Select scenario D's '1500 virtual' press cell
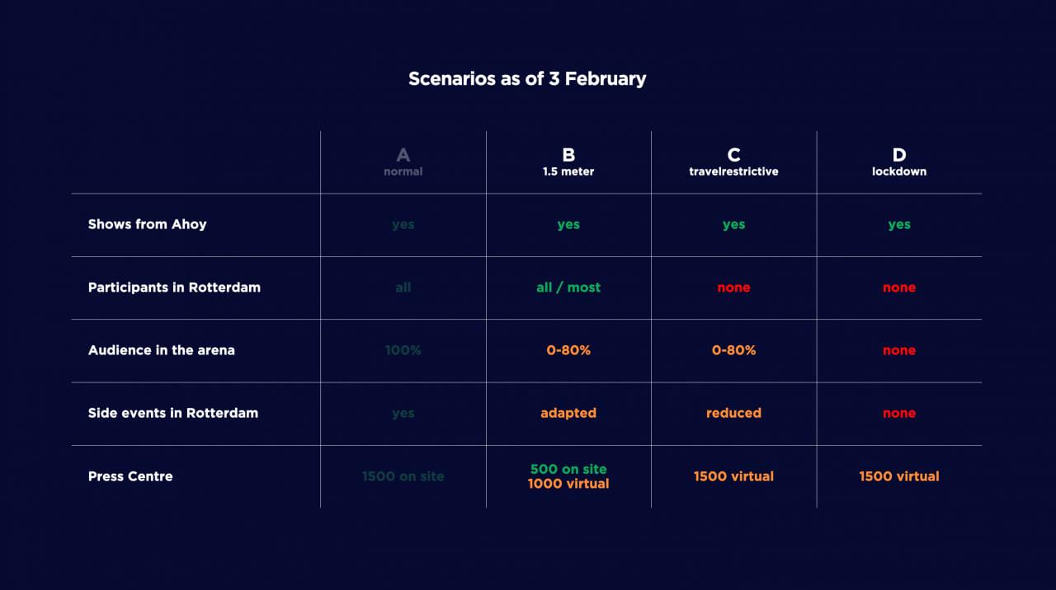 tap(899, 476)
